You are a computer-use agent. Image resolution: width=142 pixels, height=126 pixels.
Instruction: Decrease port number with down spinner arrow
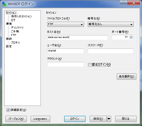[131, 38]
